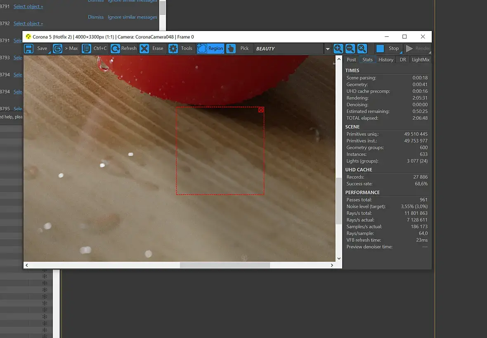
Task: Toggle the Region render button
Action: tap(210, 48)
